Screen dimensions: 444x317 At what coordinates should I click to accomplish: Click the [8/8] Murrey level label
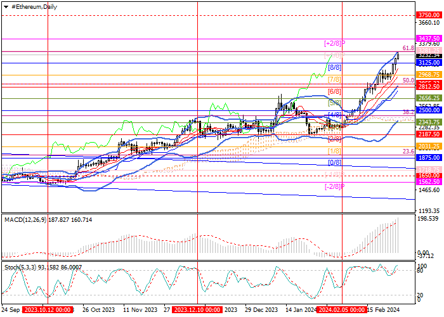coord(335,67)
